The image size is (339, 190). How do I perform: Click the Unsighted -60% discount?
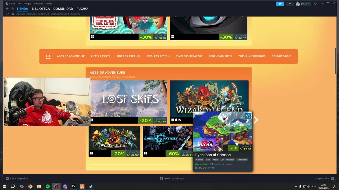pos(173,154)
